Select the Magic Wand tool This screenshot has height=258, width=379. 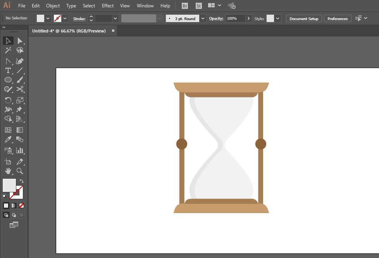tap(8, 50)
